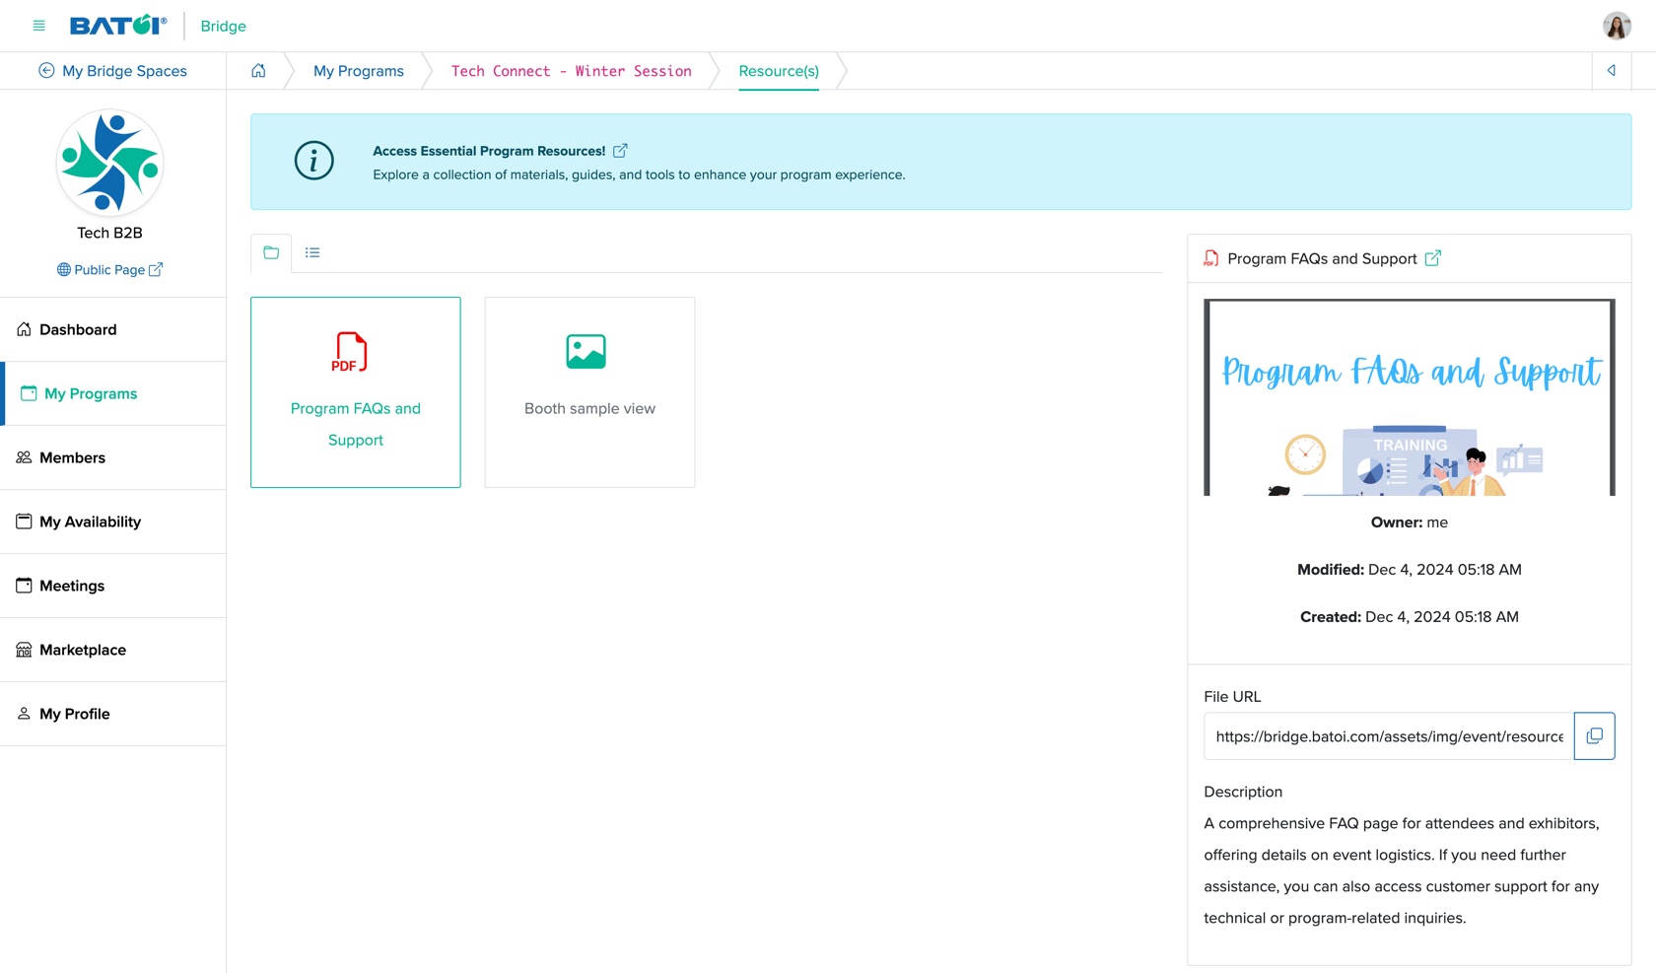
Task: Collapse the right panel arrow icon
Action: [1612, 71]
